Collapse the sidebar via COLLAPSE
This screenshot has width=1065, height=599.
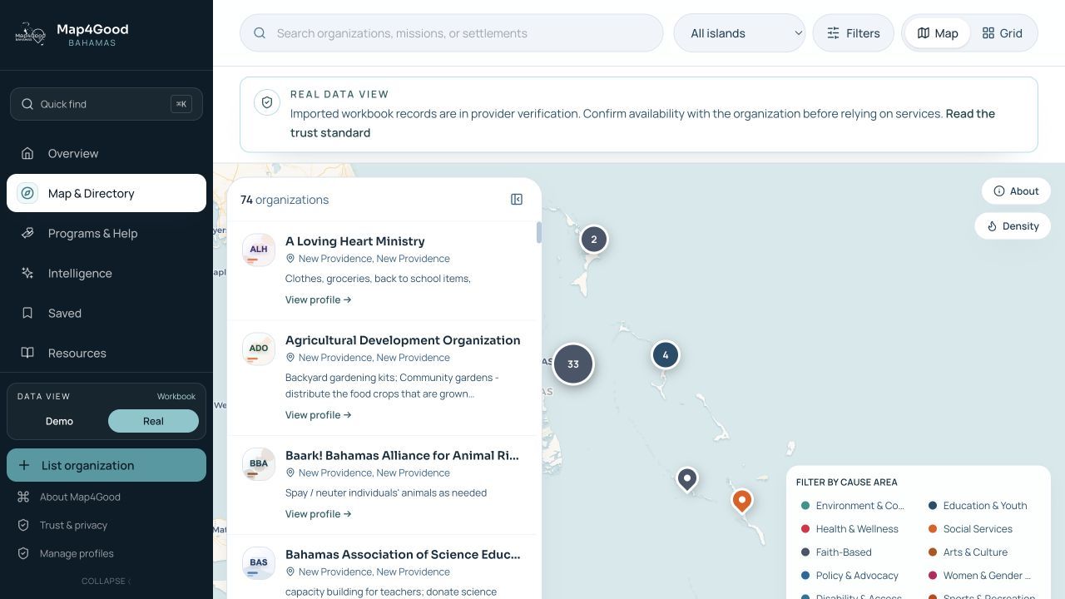click(106, 581)
